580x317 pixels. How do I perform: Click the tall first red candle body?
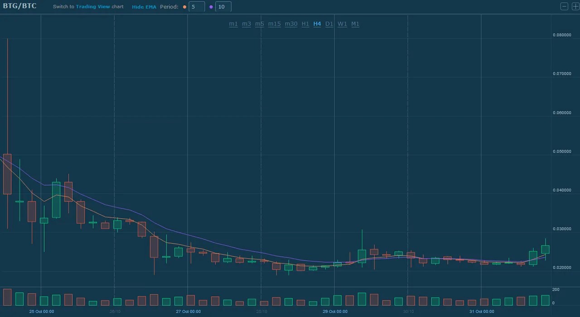pos(7,174)
